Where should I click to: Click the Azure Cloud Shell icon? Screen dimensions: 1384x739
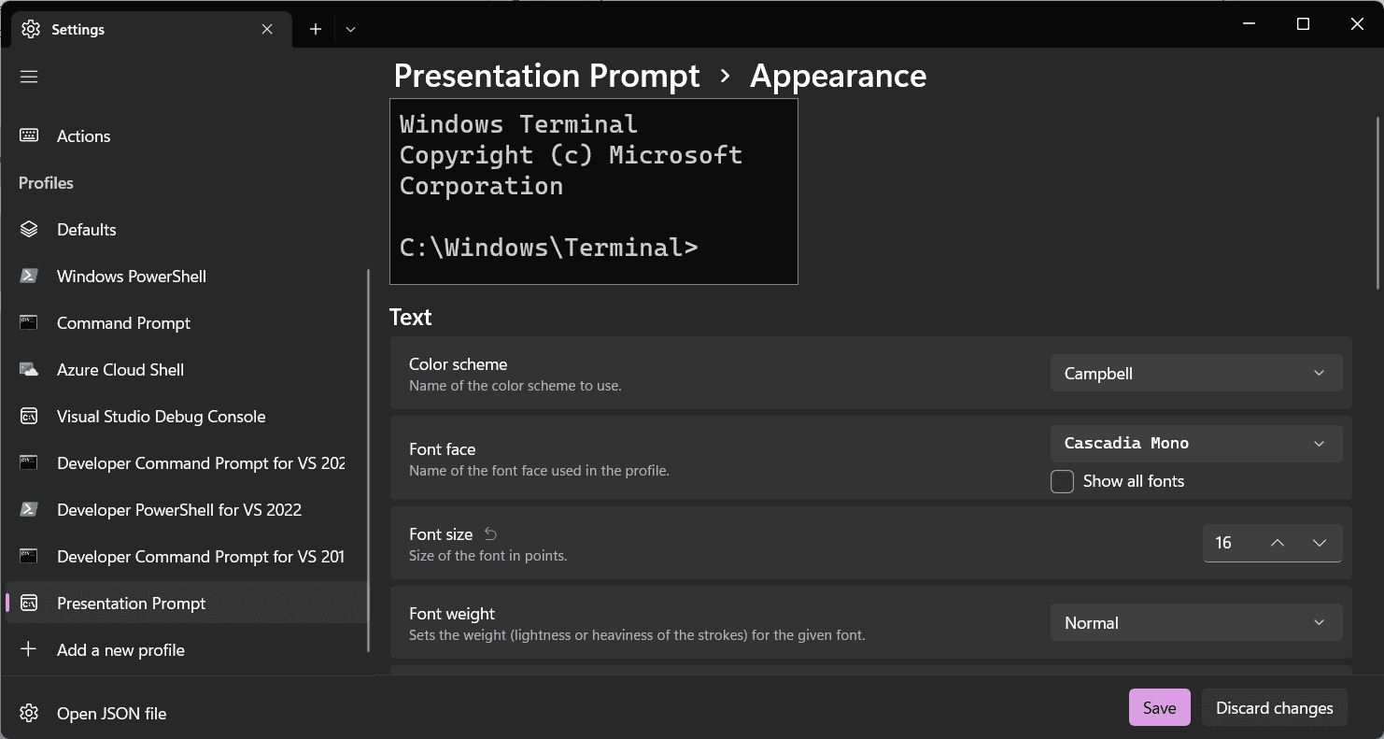click(29, 370)
